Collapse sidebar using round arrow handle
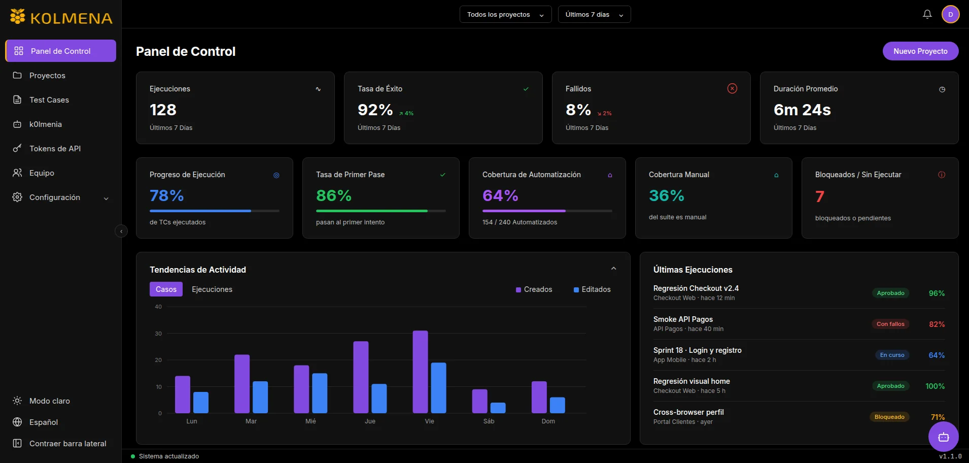This screenshot has height=463, width=969. [x=121, y=231]
